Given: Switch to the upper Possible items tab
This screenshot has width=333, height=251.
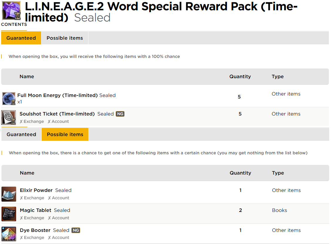Looking at the screenshot, I should (x=65, y=38).
